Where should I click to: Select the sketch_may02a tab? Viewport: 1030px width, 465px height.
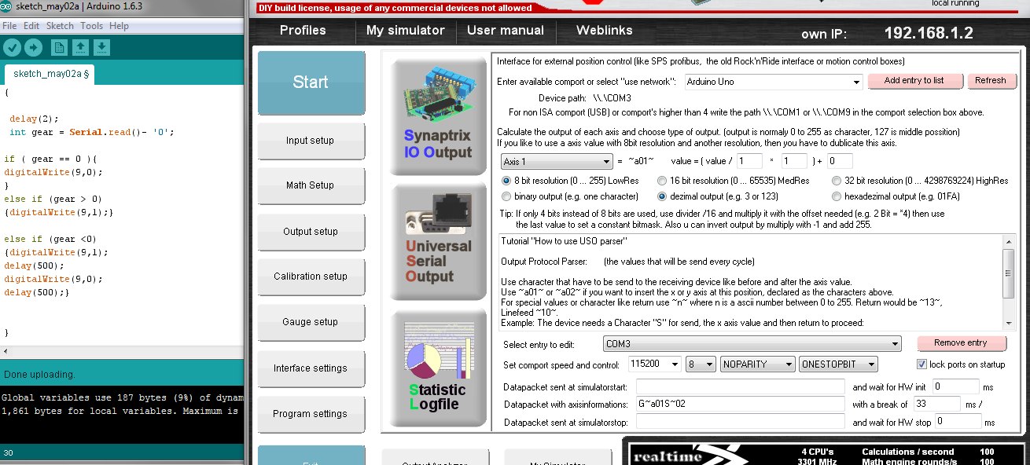click(x=51, y=74)
